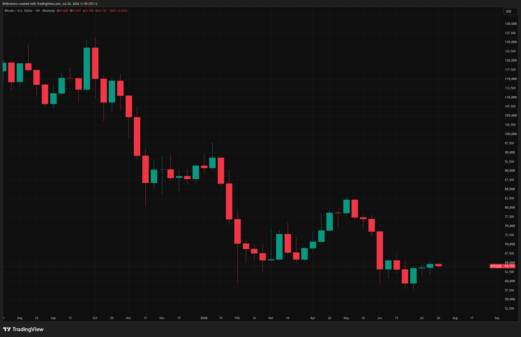The height and width of the screenshot is (337, 521).
Task: Click the 90,000 price axis label
Action: click(510, 171)
